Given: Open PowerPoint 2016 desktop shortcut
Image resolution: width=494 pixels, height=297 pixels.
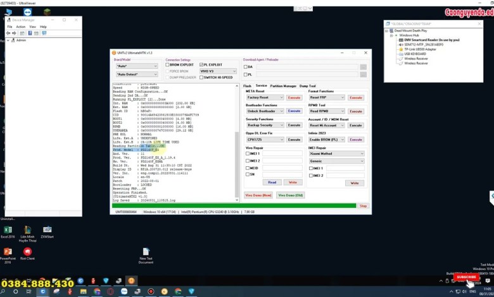Looking at the screenshot, I should tap(8, 253).
